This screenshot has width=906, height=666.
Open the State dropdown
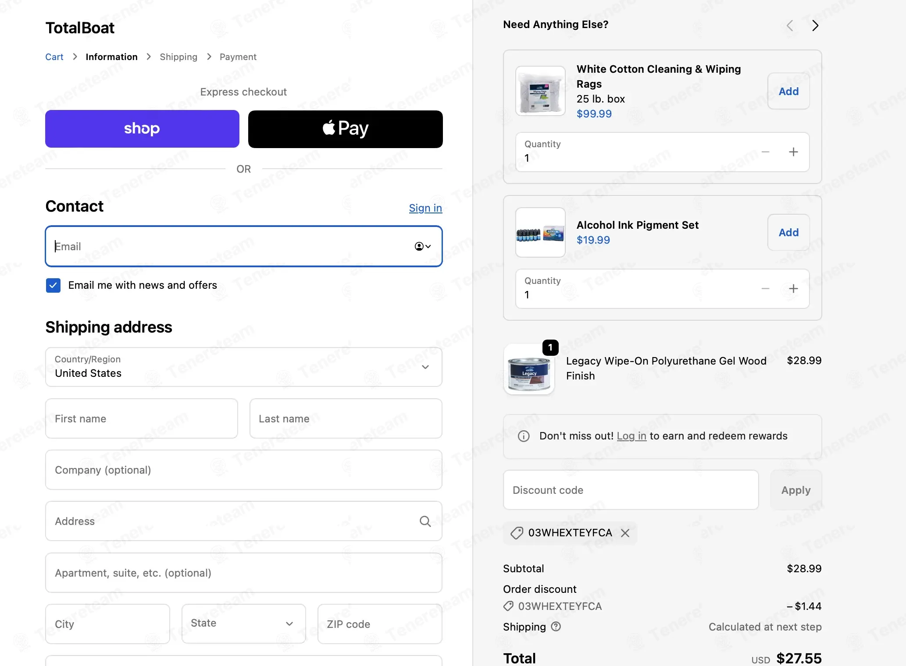point(243,624)
